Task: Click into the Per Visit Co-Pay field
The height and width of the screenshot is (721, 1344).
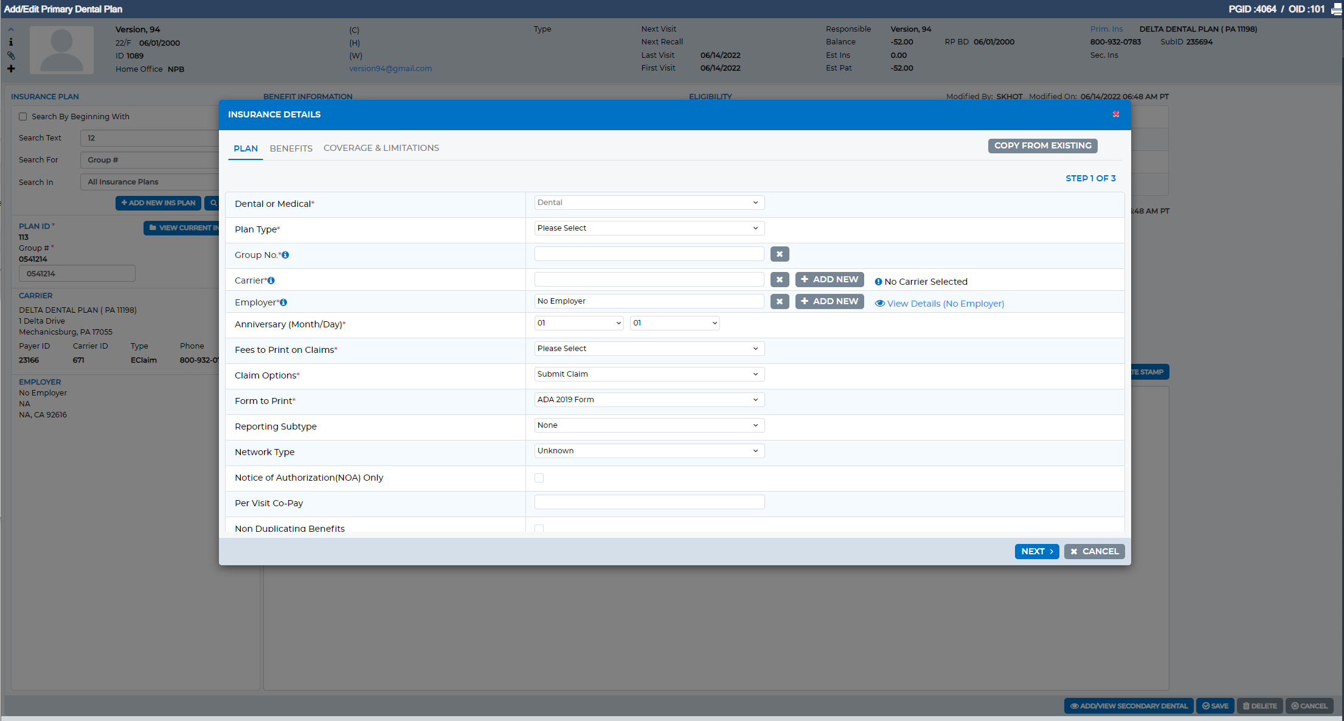Action: pyautogui.click(x=649, y=502)
